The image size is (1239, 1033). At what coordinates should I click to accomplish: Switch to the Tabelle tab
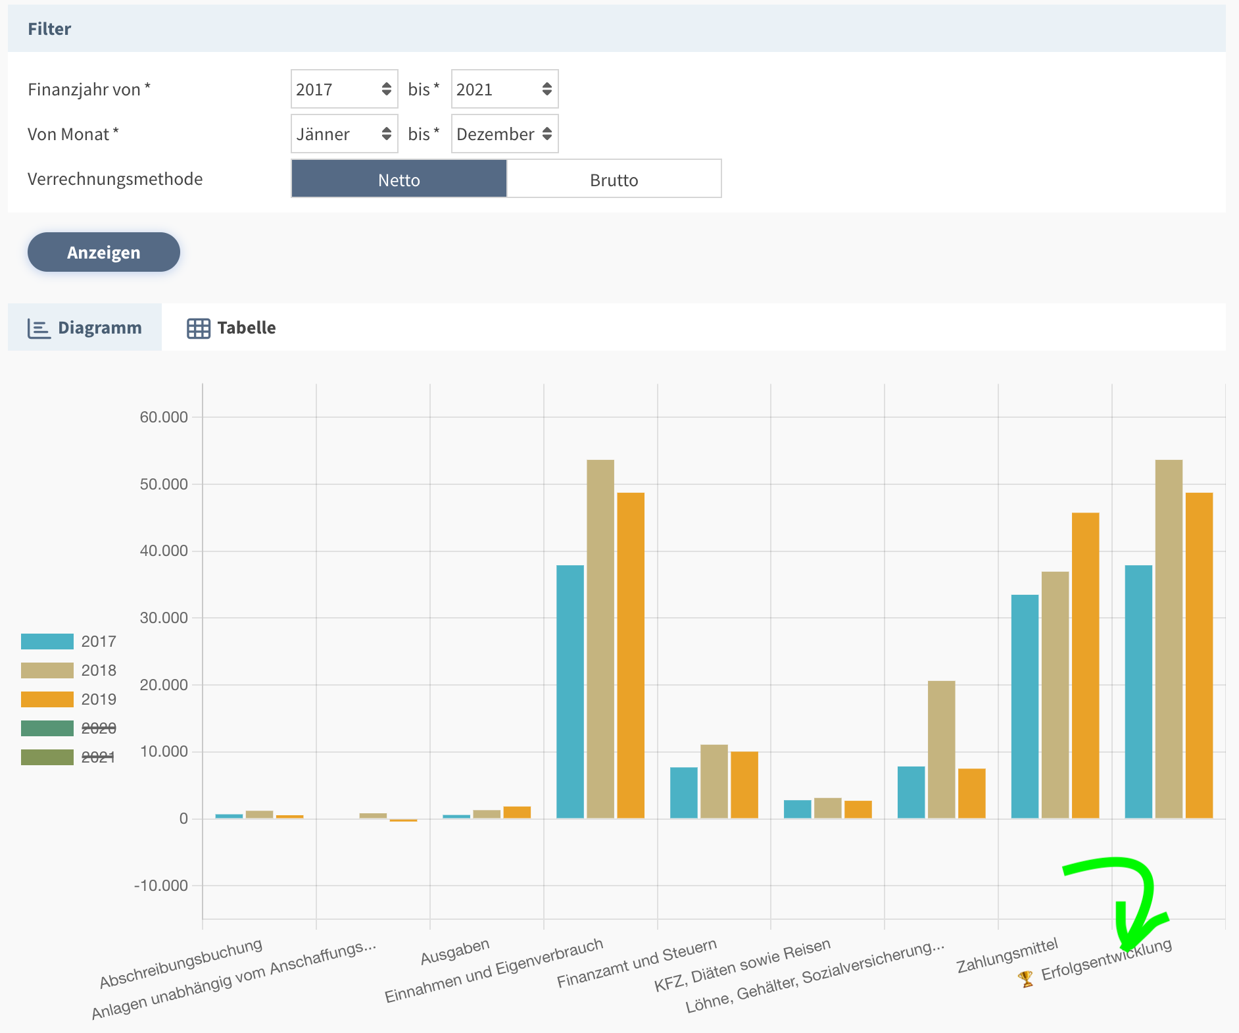click(232, 328)
